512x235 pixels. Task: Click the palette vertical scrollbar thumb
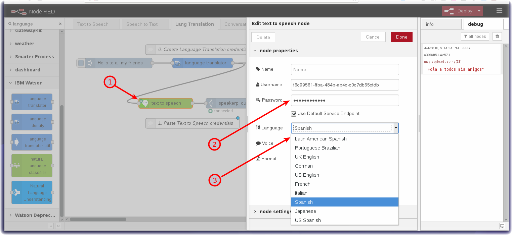(x=61, y=160)
